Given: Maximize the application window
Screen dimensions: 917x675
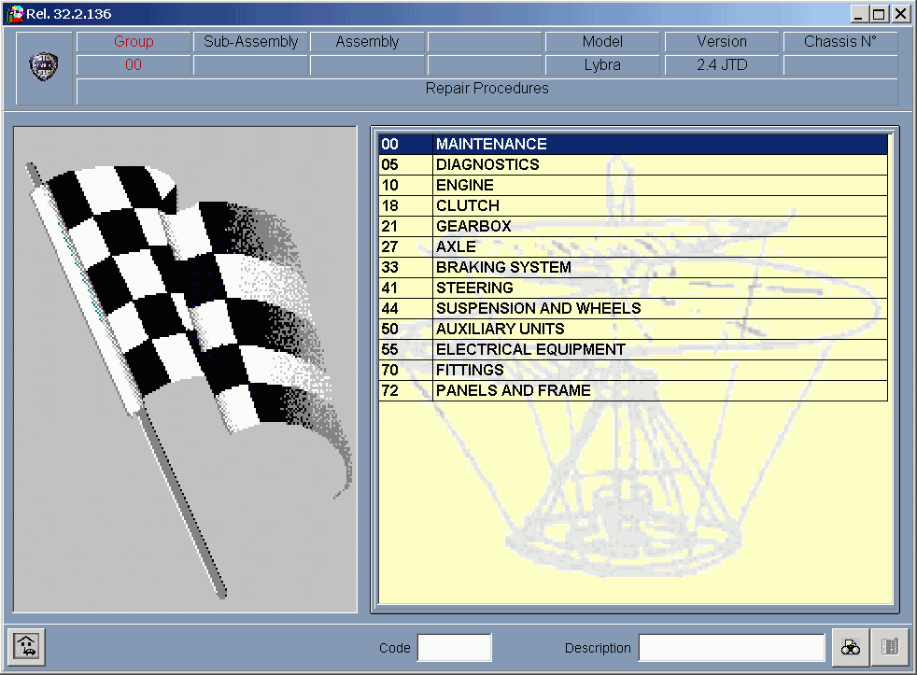Looking at the screenshot, I should [879, 14].
